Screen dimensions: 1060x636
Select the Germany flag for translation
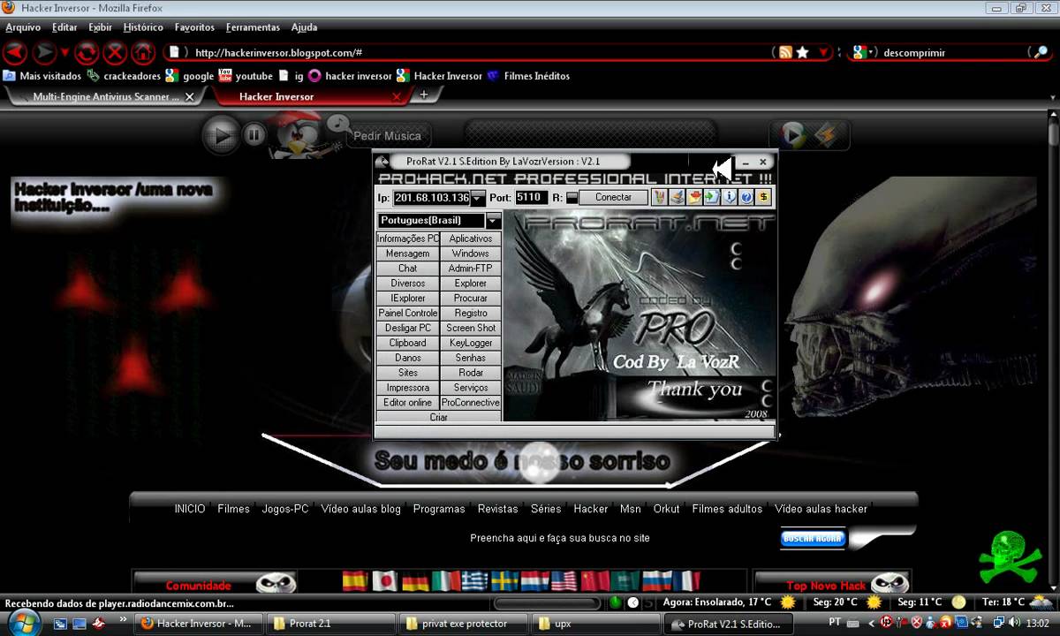[415, 580]
